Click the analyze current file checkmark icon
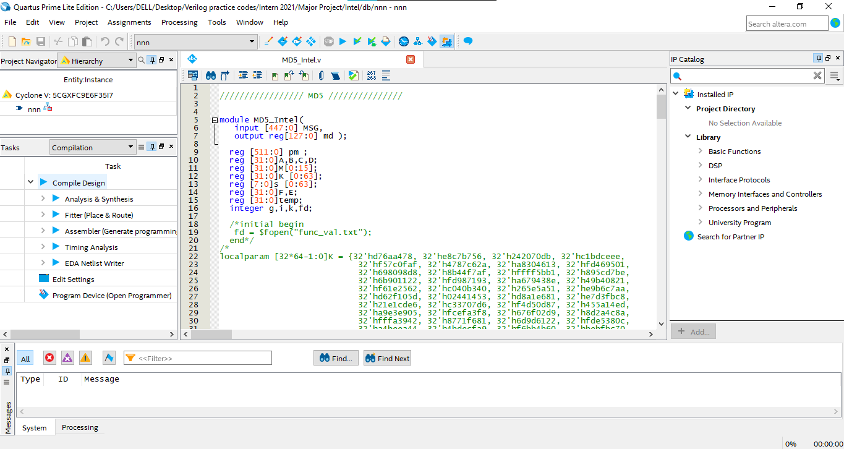 353,75
